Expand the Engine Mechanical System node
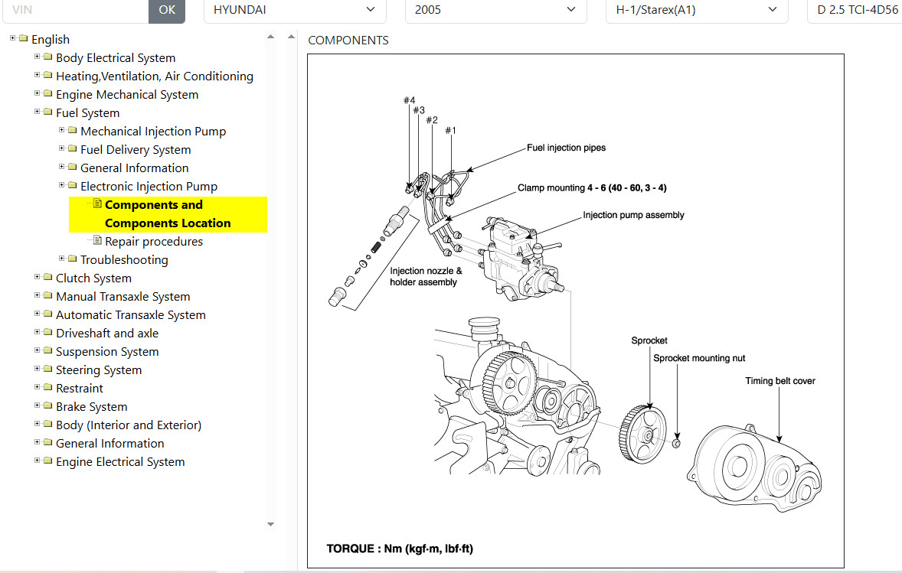This screenshot has height=573, width=902. (x=38, y=93)
